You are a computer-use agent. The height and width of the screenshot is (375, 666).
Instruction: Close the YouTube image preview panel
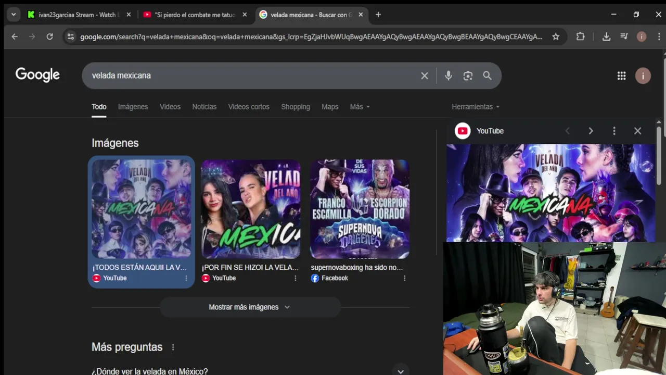(637, 131)
